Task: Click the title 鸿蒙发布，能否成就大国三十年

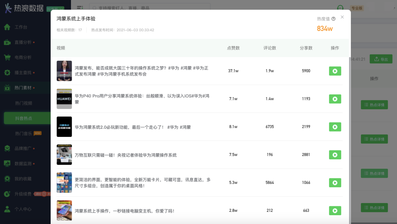Action: (x=142, y=71)
